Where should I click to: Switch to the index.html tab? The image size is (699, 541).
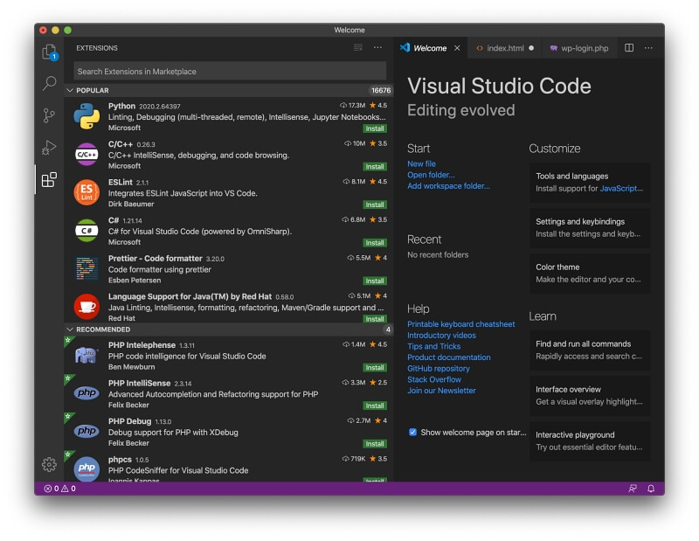(505, 48)
